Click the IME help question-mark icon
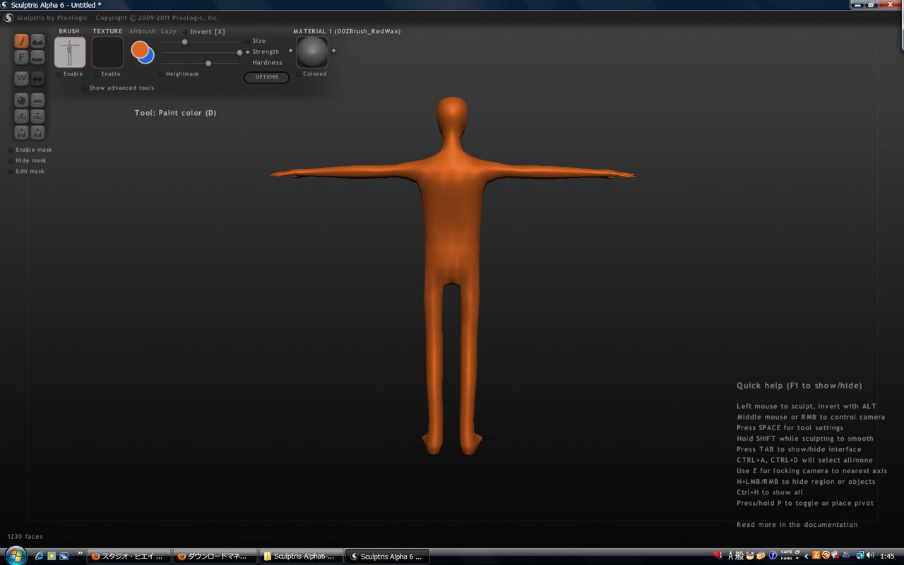 [x=773, y=556]
